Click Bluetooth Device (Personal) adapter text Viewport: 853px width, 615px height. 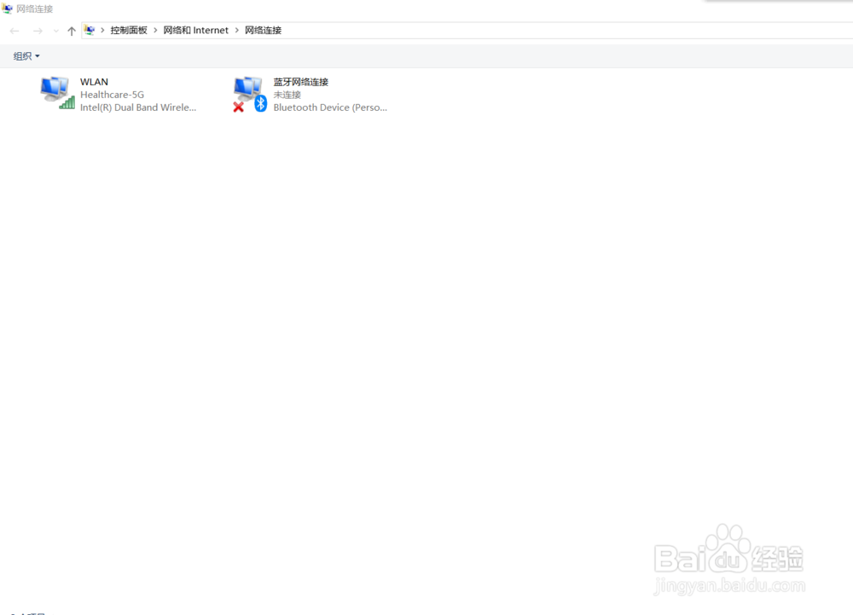(330, 107)
